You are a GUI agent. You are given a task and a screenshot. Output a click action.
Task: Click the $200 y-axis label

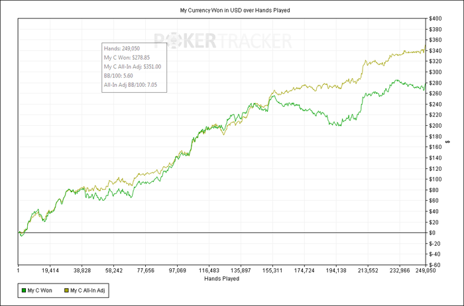coord(435,126)
